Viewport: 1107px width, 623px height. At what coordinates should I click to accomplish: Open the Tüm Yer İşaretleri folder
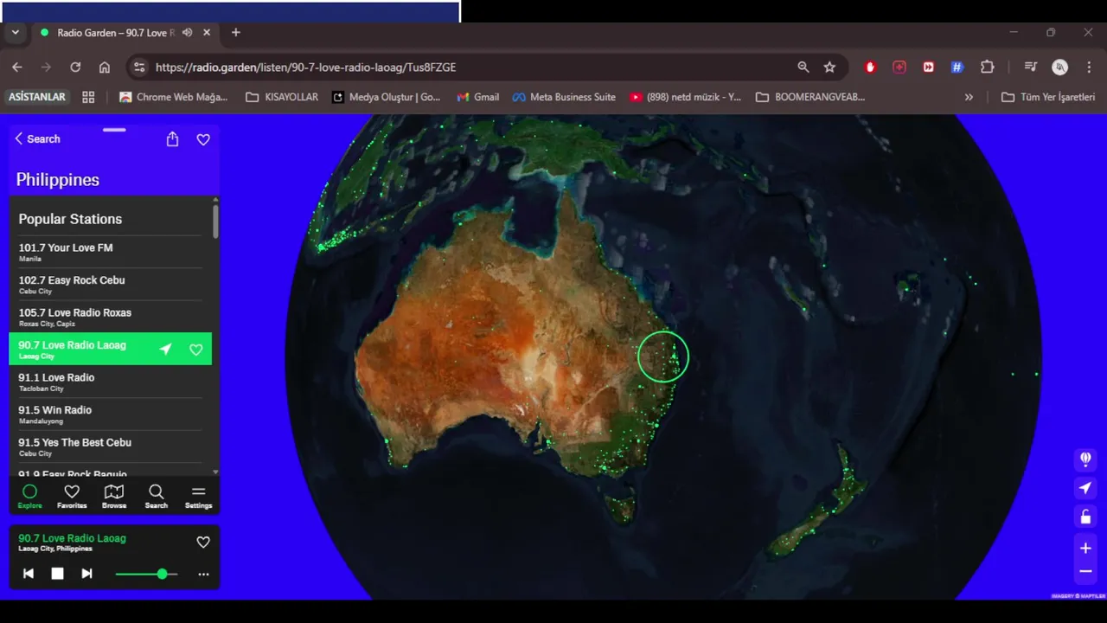point(1048,97)
